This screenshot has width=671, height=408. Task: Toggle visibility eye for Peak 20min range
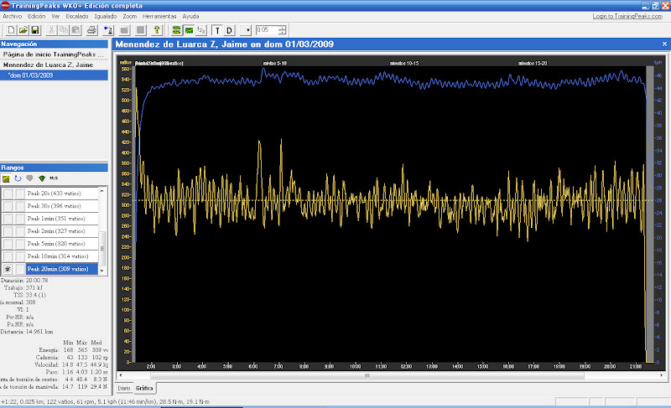(x=8, y=268)
